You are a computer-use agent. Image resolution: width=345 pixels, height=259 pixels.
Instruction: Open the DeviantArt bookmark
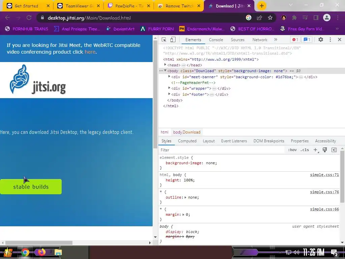pos(120,29)
